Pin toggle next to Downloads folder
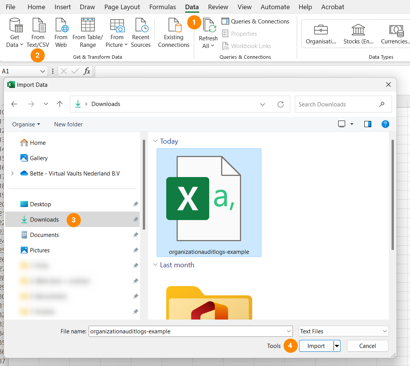This screenshot has width=410, height=366. 136,220
